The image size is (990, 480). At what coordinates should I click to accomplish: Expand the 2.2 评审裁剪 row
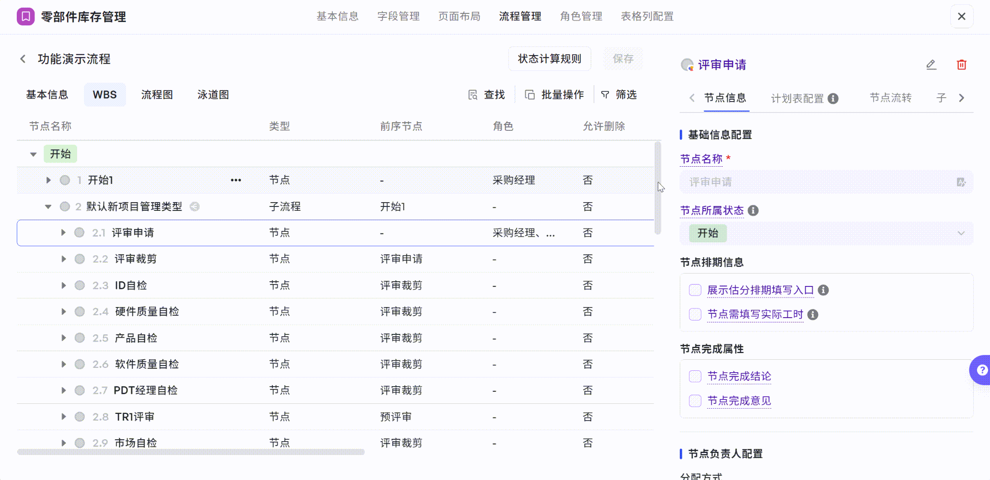click(x=63, y=259)
